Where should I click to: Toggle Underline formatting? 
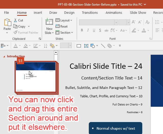click(x=94, y=30)
